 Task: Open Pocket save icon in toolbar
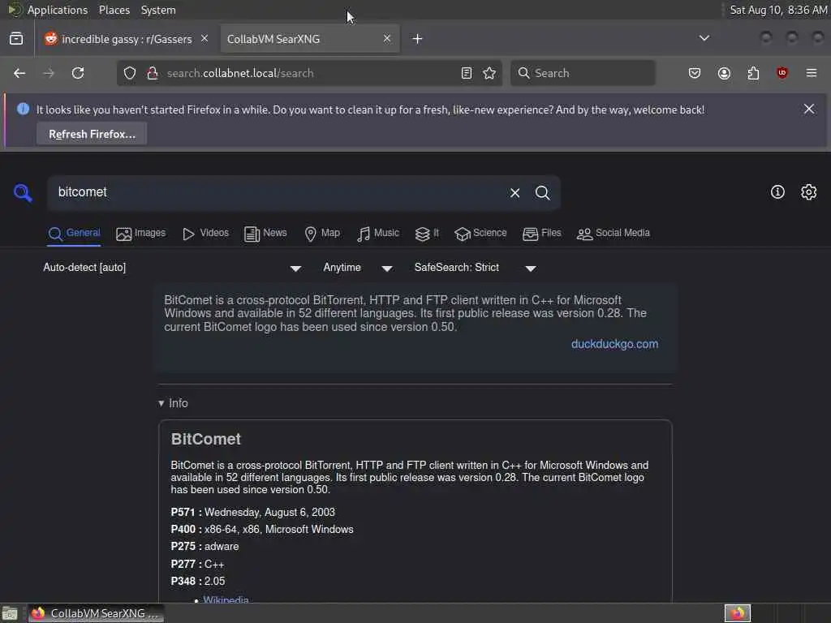click(695, 73)
